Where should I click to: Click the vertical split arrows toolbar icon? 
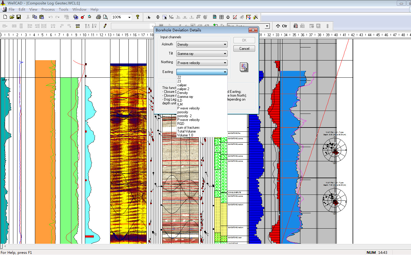158,17
